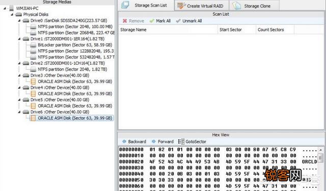Click the Count Sectors column header
Screen dimensions: 326x191
275,29
